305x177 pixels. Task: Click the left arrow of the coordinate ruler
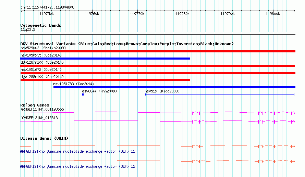[x=21, y=11]
